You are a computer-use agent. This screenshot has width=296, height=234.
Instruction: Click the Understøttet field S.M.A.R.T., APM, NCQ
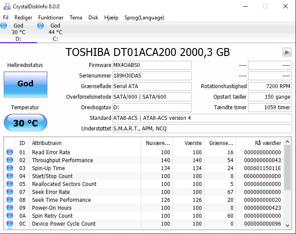point(202,129)
